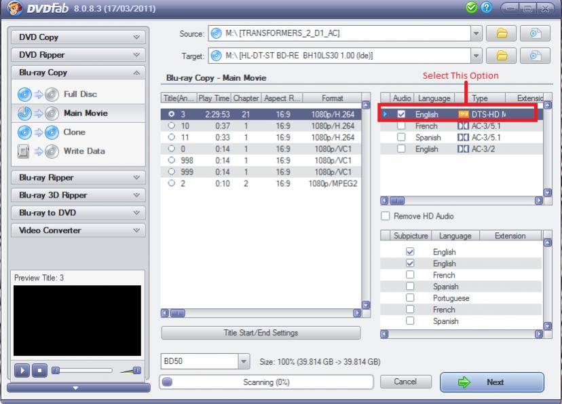
Task: Click the Dolby icon on Spanish AC-3/5.1 row
Action: (x=463, y=137)
